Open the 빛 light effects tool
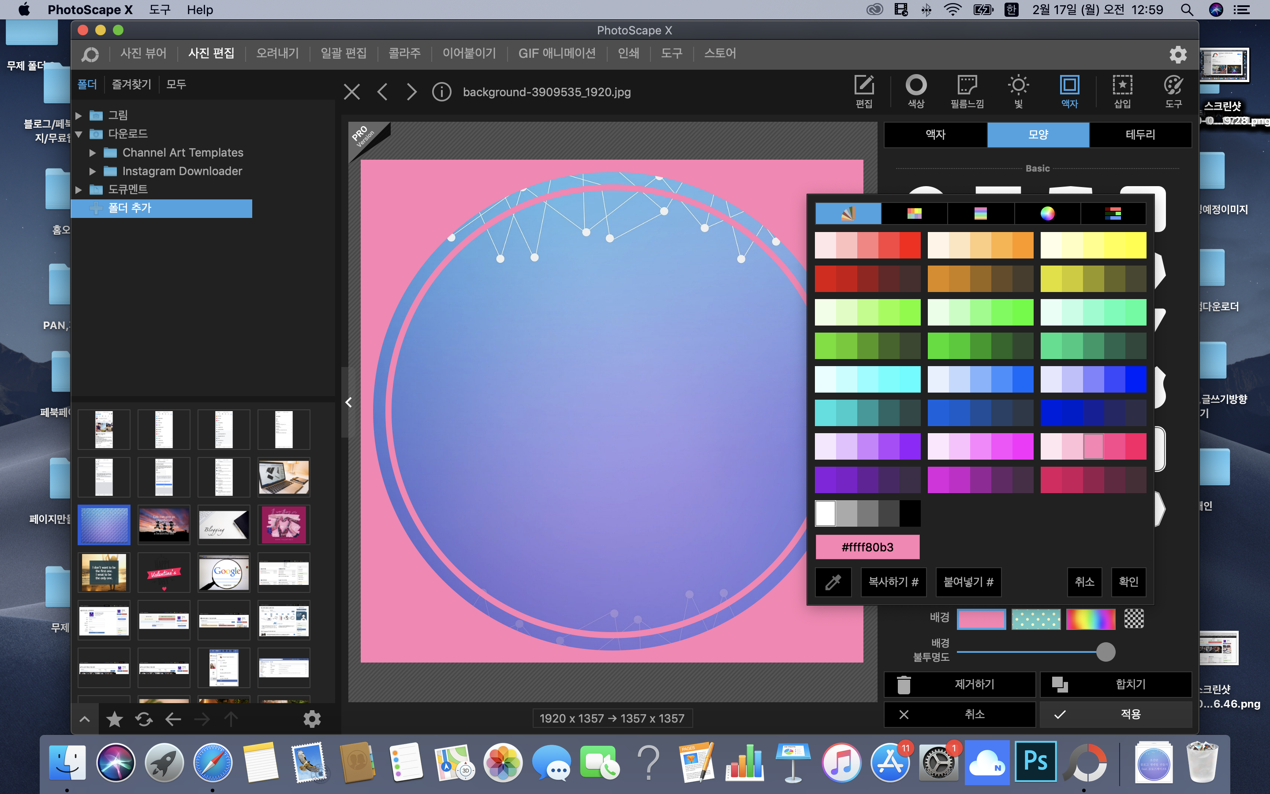 [1018, 91]
